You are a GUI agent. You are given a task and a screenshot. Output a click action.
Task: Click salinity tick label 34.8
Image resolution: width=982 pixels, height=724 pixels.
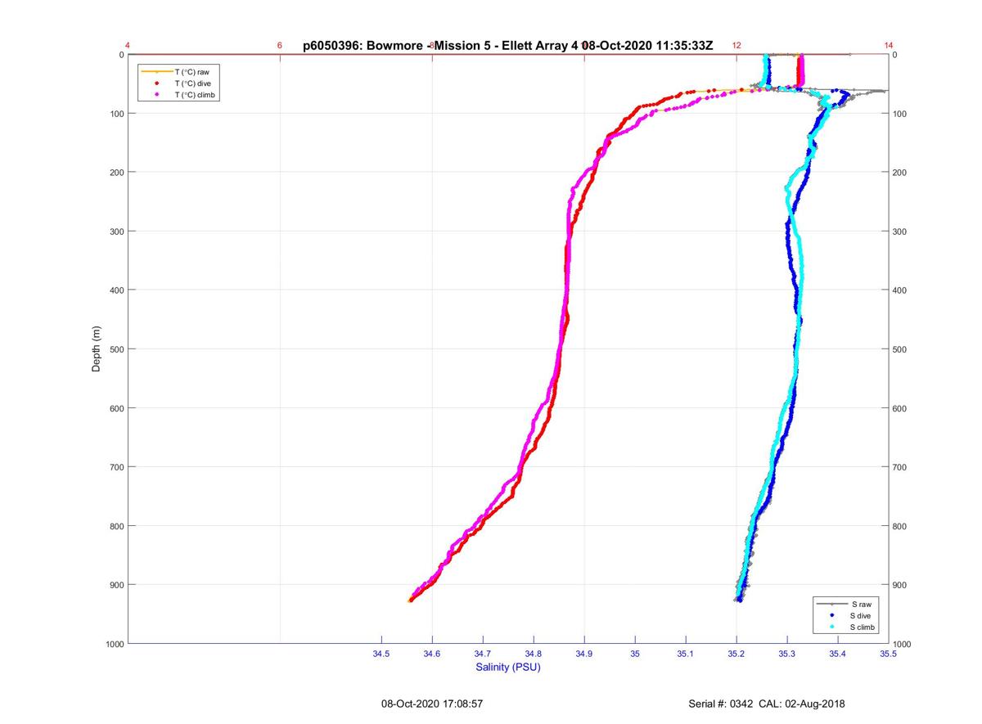click(534, 654)
